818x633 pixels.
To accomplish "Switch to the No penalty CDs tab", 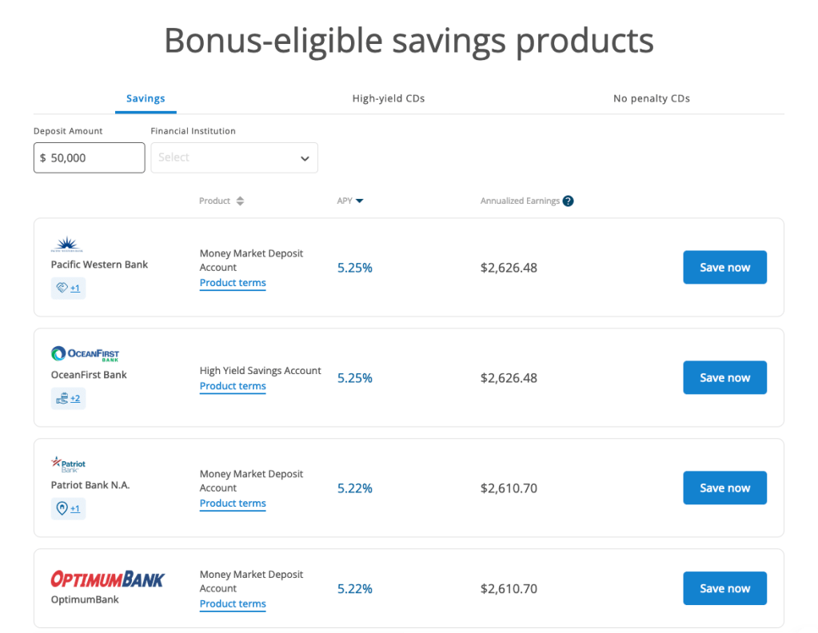I will click(x=651, y=98).
